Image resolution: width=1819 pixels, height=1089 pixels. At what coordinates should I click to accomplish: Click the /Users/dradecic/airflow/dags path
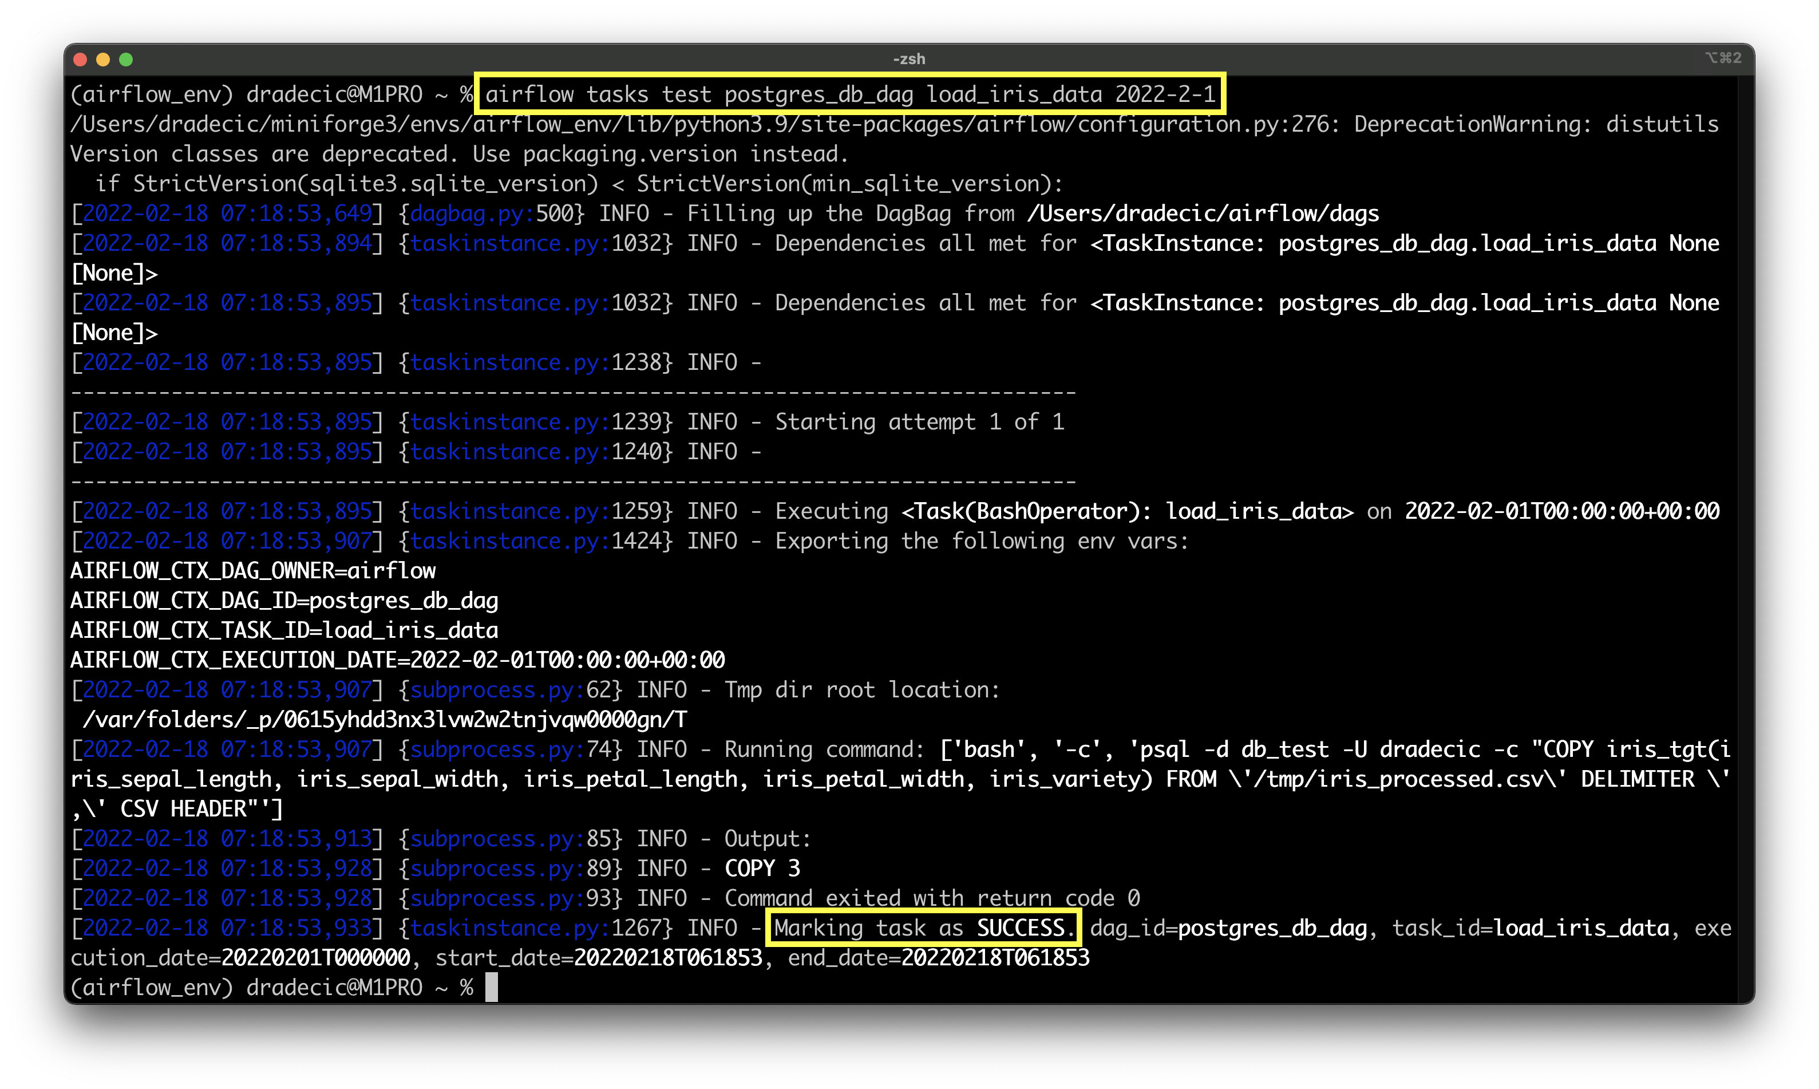[1203, 214]
